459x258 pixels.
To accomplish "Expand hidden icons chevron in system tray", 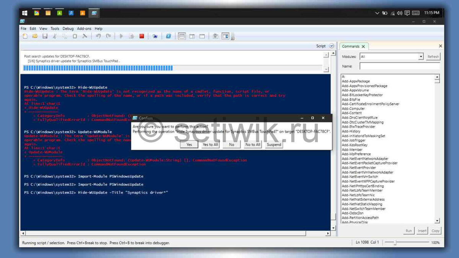I will (378, 13).
